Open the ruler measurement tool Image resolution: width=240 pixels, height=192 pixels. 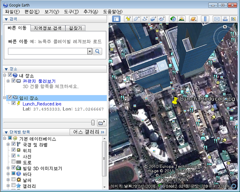click(205, 19)
